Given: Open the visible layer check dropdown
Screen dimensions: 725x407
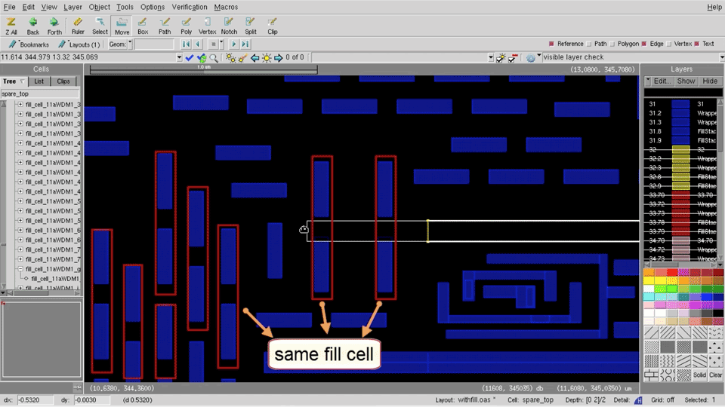Looking at the screenshot, I should [722, 57].
